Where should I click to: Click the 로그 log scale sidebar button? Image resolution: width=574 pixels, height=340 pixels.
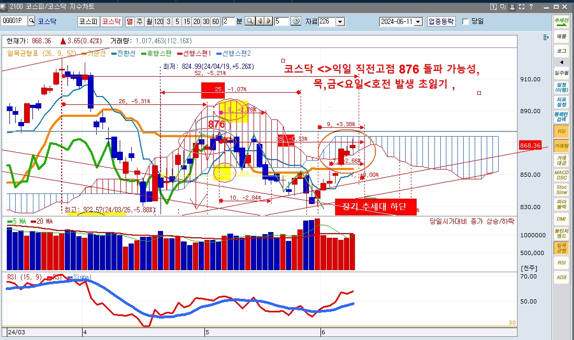pyautogui.click(x=561, y=51)
